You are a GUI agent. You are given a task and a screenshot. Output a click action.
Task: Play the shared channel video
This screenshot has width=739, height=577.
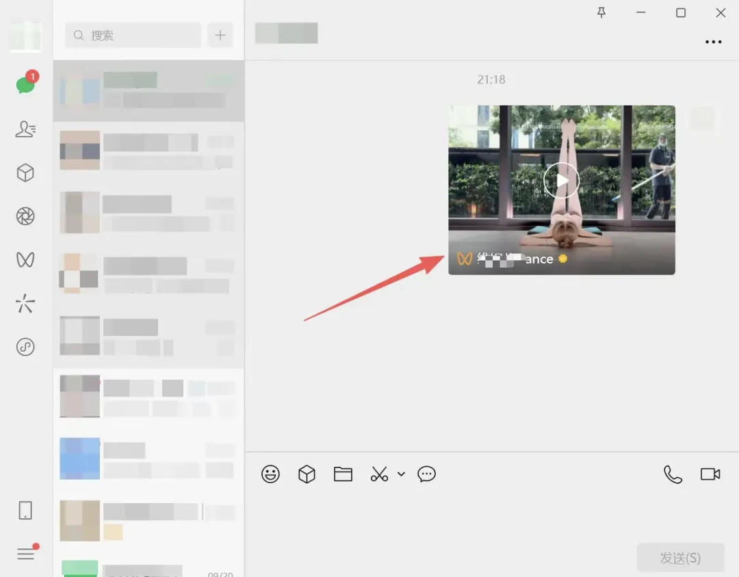[x=562, y=181]
